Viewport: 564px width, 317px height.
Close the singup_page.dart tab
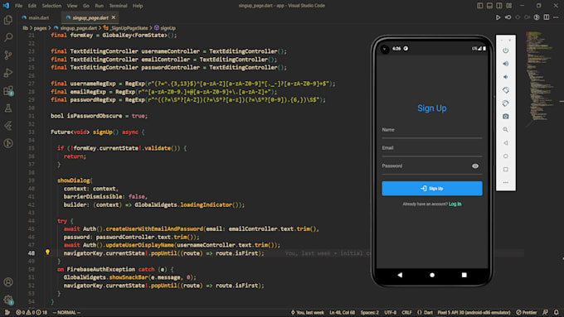click(114, 17)
